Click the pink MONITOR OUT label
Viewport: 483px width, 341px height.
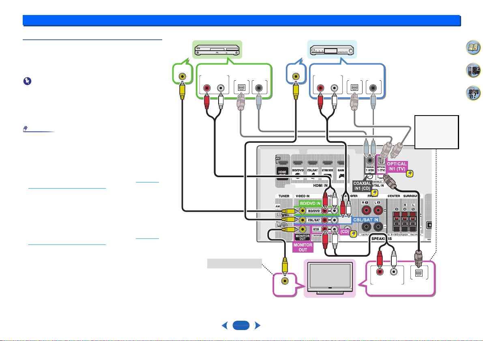pyautogui.click(x=303, y=247)
